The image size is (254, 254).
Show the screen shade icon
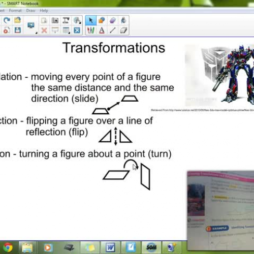[x=55, y=30]
